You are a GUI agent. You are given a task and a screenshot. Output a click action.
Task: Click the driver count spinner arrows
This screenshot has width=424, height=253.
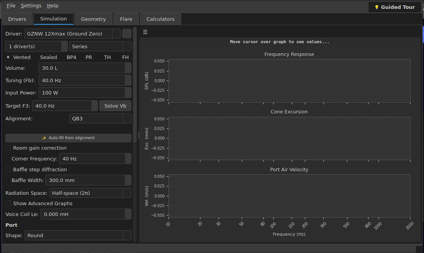64,46
